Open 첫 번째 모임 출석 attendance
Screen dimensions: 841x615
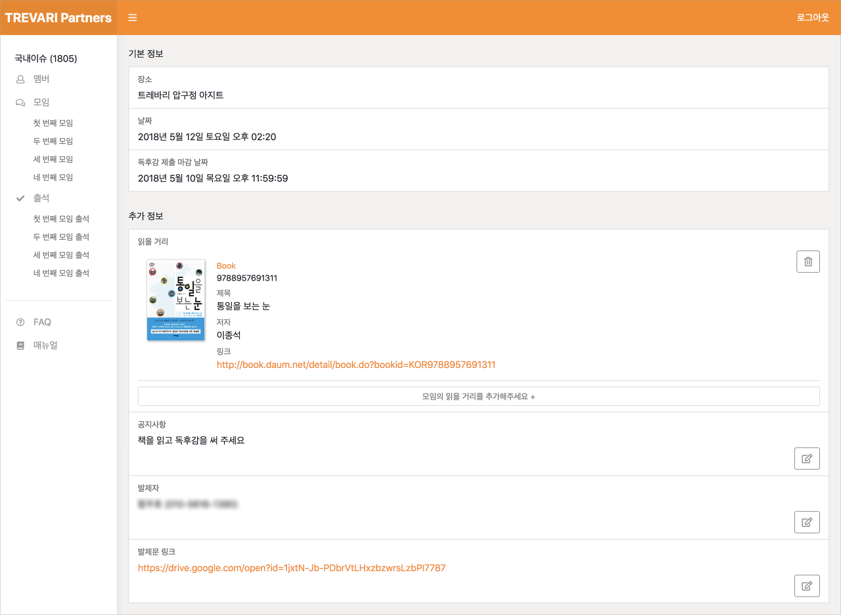pos(61,219)
